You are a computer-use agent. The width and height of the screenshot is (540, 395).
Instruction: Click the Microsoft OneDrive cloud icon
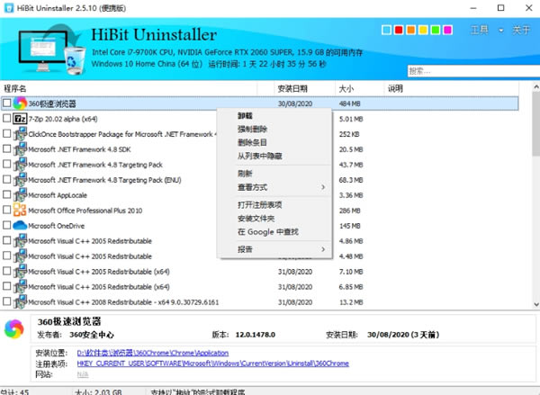tap(20, 225)
